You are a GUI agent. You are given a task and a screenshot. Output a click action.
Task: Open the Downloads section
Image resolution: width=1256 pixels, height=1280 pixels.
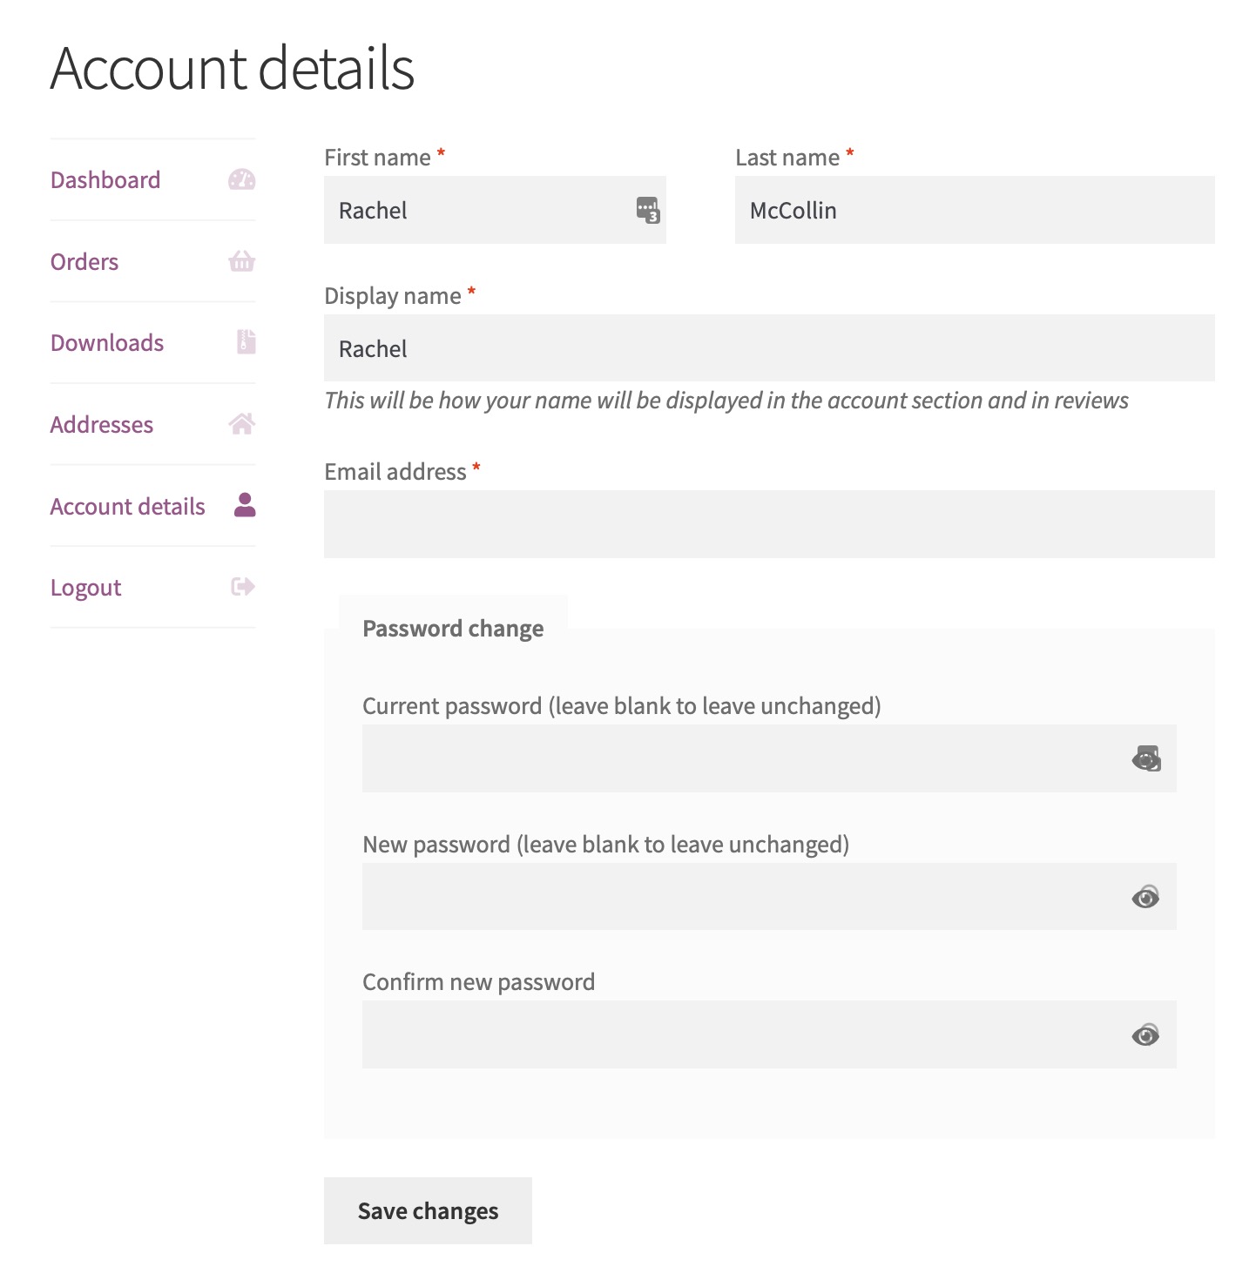[x=107, y=343]
